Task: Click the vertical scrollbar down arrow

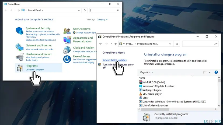Action: pos(219,106)
